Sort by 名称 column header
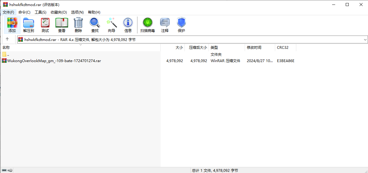 click(x=80, y=48)
